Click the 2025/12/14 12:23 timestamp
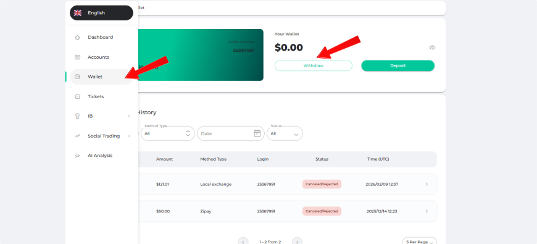537x244 pixels. [x=381, y=211]
